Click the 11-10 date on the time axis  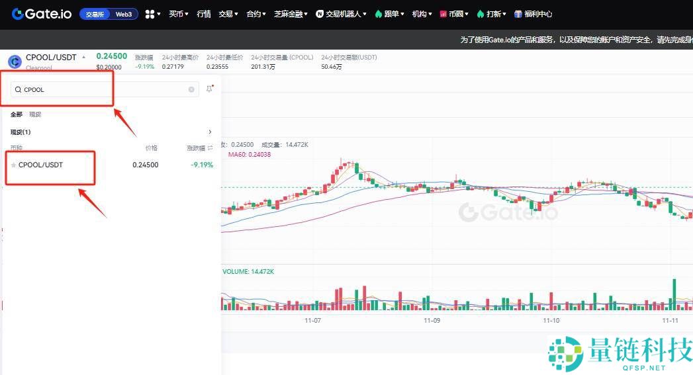pyautogui.click(x=551, y=321)
